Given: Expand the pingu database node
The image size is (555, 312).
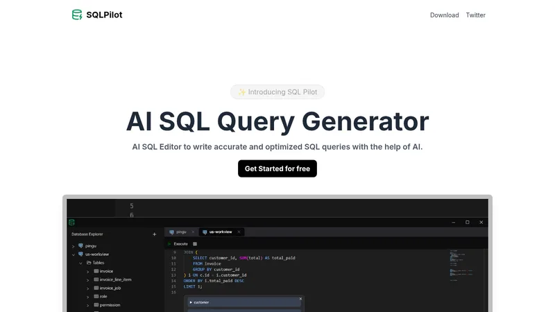Looking at the screenshot, I should 74,246.
